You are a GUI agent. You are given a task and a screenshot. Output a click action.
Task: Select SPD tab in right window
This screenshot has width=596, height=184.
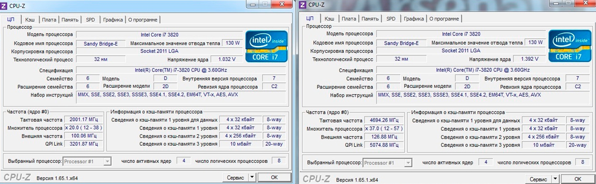pyautogui.click(x=391, y=19)
